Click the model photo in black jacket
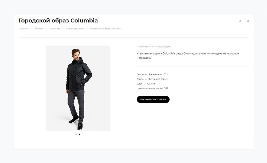267x163 pixels. pyautogui.click(x=78, y=88)
